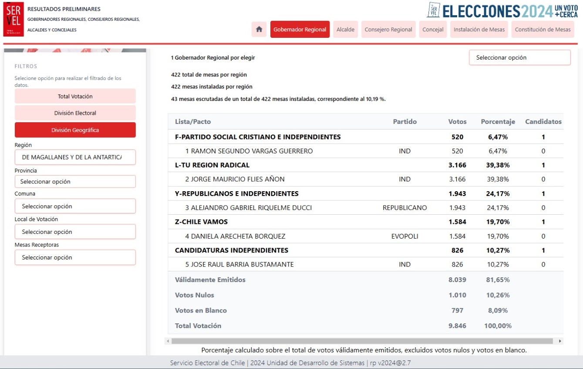The height and width of the screenshot is (369, 583).
Task: Click the 39,38% bold percentage for Tu Region Radical
Action: tap(498, 165)
